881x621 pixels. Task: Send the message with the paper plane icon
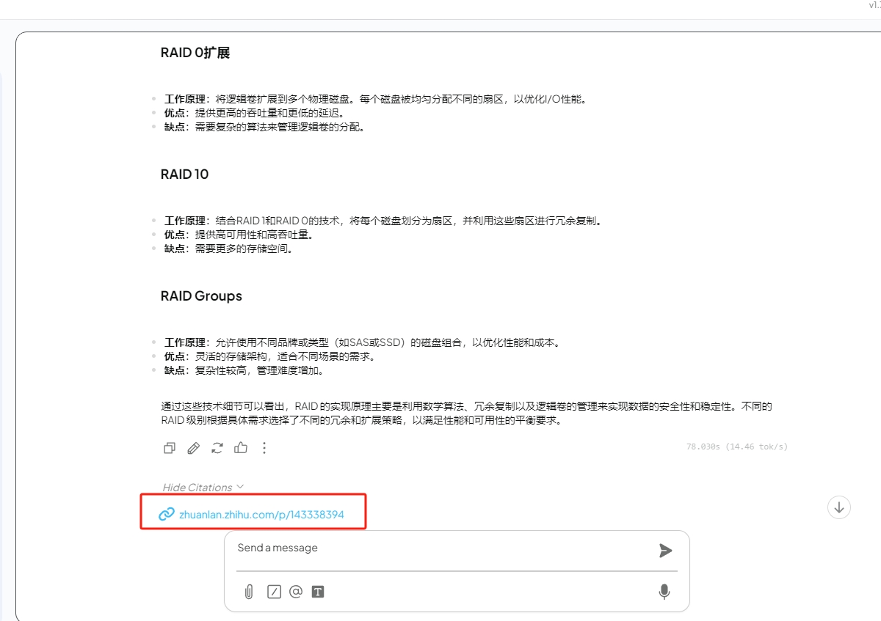click(x=665, y=551)
